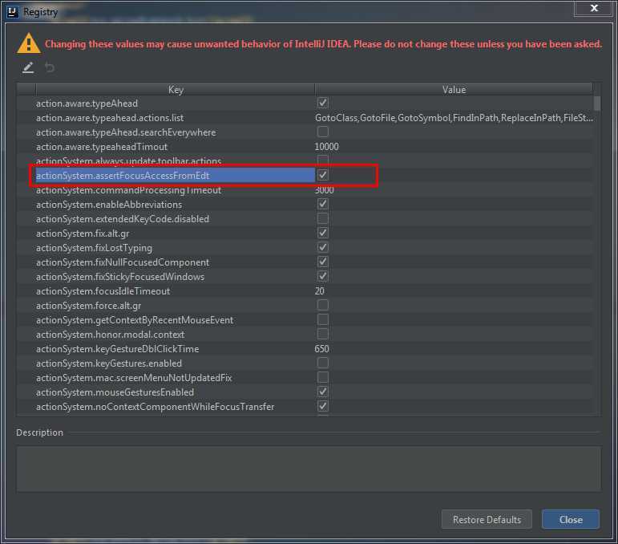Uncheck actionSystem.fixLostTyping checkbox
618x544 pixels.
click(322, 247)
